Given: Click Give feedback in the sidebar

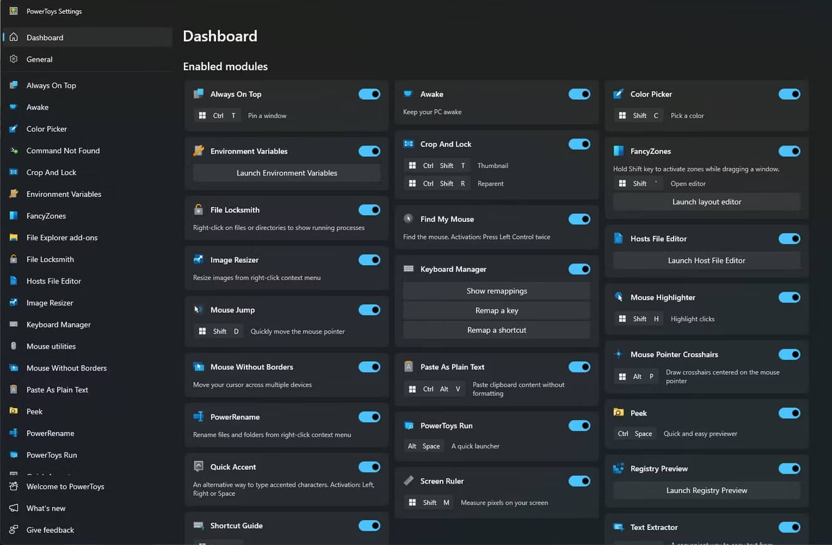Looking at the screenshot, I should point(87,530).
